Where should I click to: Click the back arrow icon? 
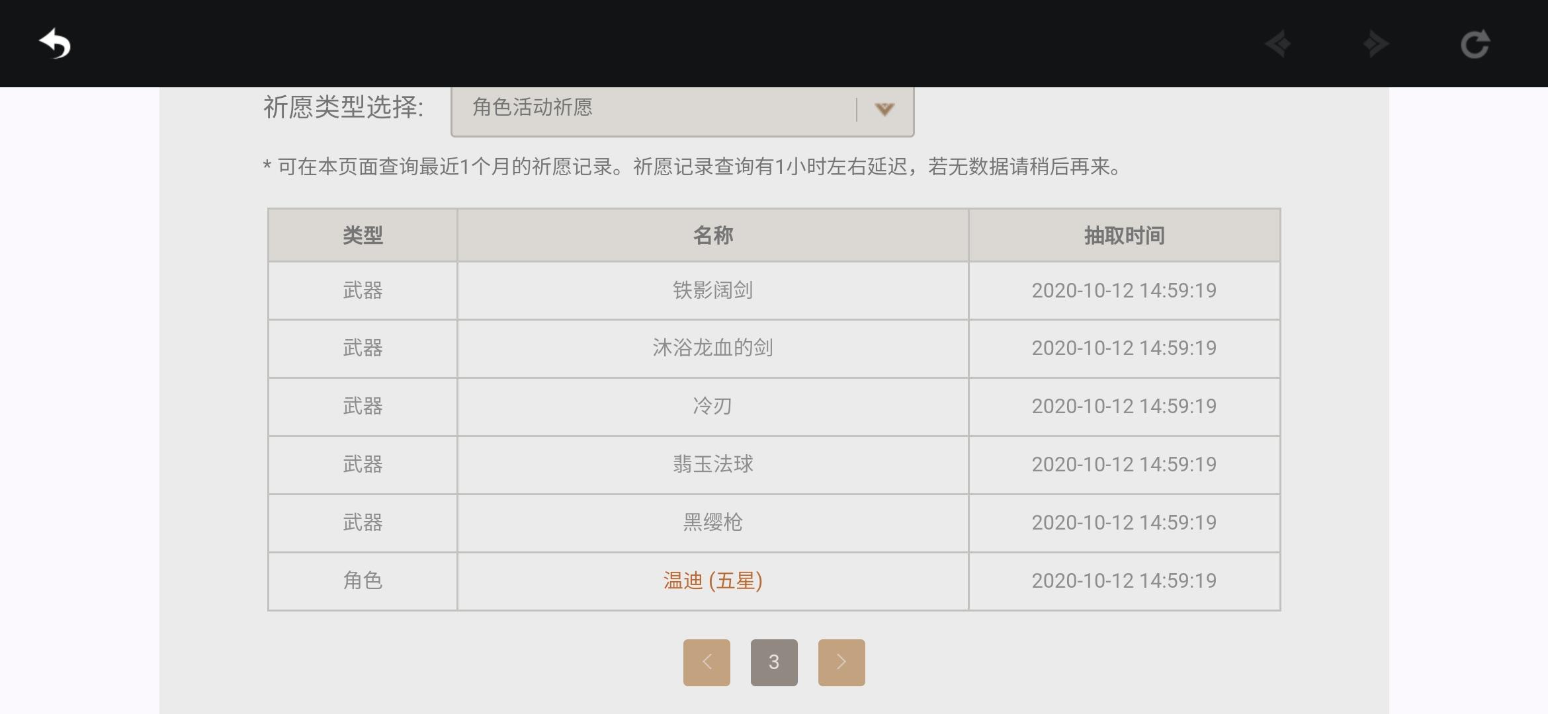[55, 44]
